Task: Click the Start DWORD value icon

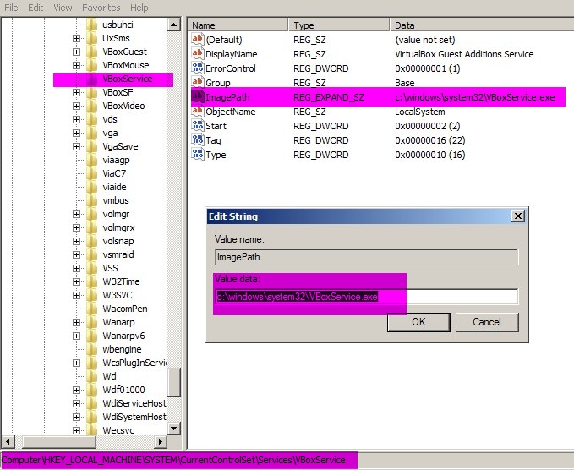Action: (x=197, y=125)
